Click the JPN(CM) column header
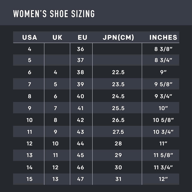 pyautogui.click(x=118, y=37)
